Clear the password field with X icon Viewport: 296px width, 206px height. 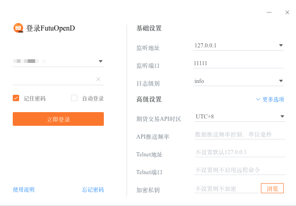98,79
